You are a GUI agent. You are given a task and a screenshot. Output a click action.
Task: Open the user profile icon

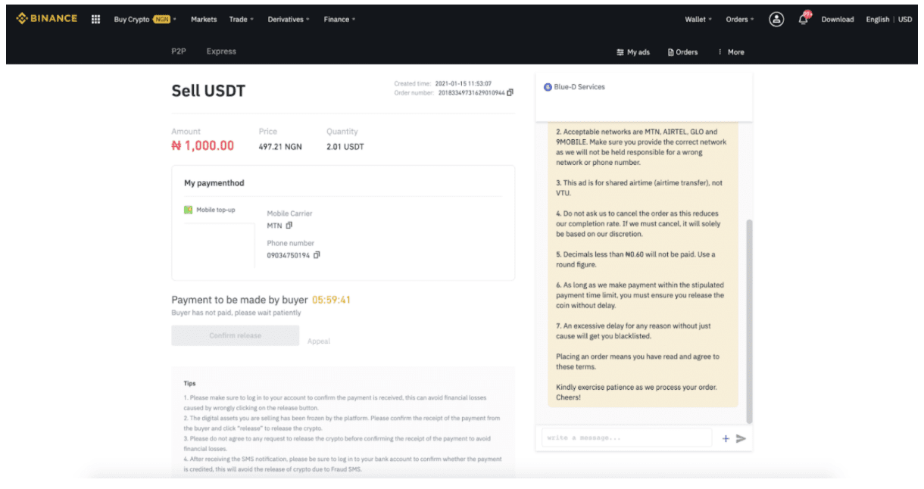[x=776, y=20]
